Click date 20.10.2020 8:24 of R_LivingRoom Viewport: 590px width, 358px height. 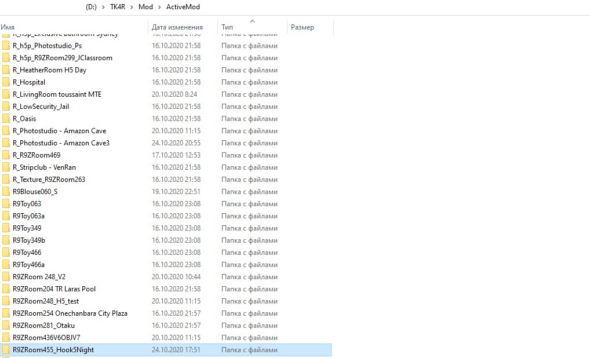click(x=174, y=94)
